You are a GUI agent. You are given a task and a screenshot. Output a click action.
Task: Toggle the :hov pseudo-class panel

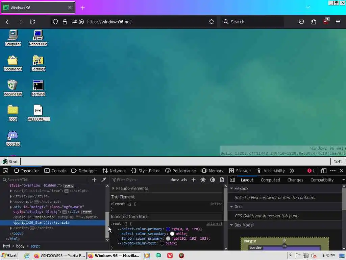coord(175,180)
